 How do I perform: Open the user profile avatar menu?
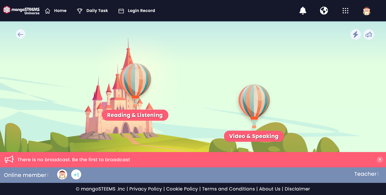tap(366, 11)
